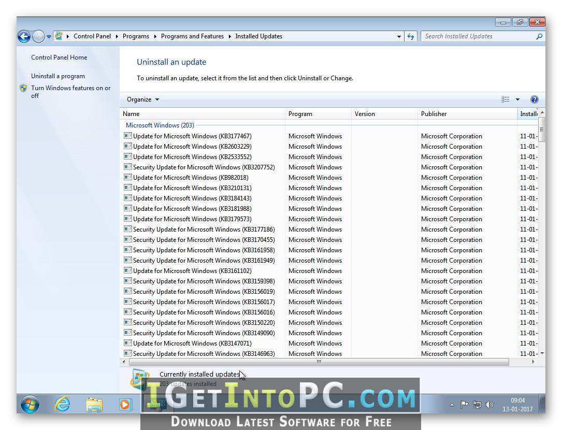Select the KB3177467 update icon

coord(127,136)
